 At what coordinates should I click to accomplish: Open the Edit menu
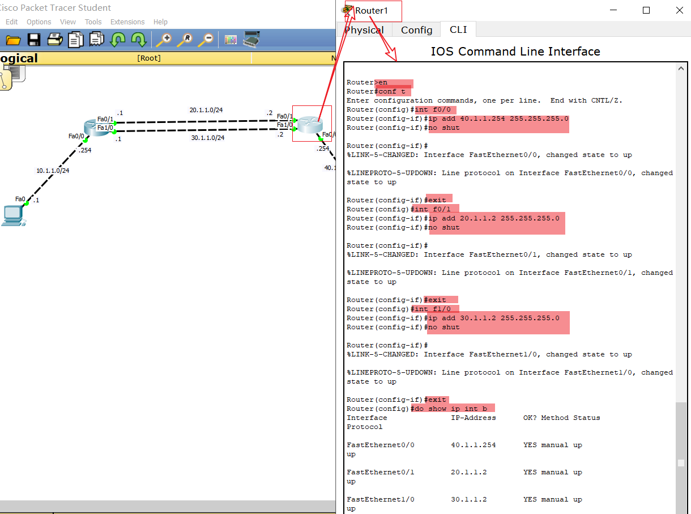tap(12, 22)
